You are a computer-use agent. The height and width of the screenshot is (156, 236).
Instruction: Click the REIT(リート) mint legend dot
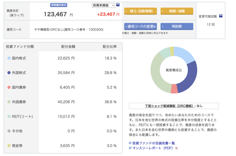click(9, 116)
